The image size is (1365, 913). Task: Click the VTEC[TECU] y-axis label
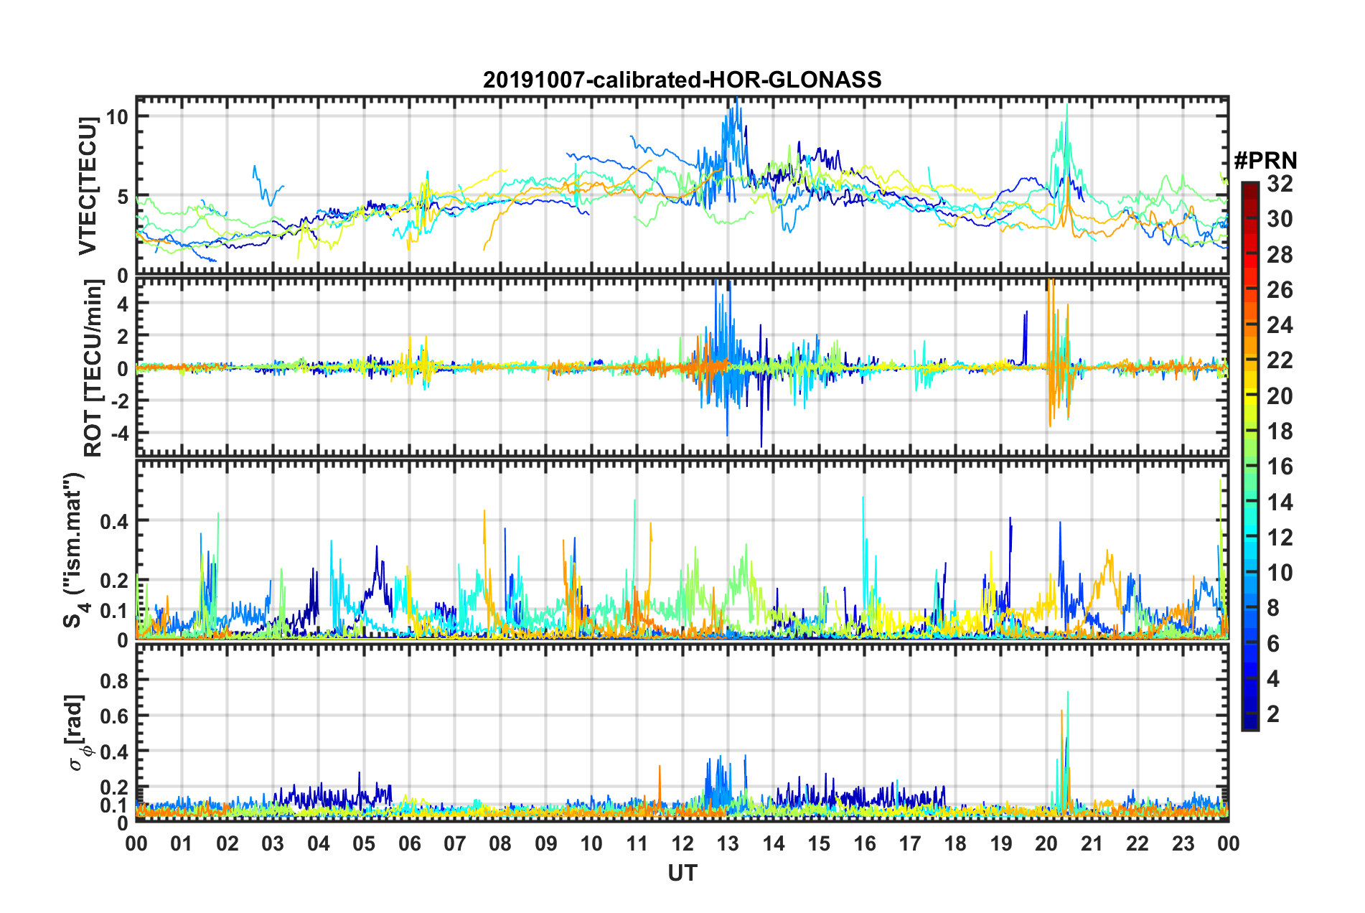coord(88,187)
